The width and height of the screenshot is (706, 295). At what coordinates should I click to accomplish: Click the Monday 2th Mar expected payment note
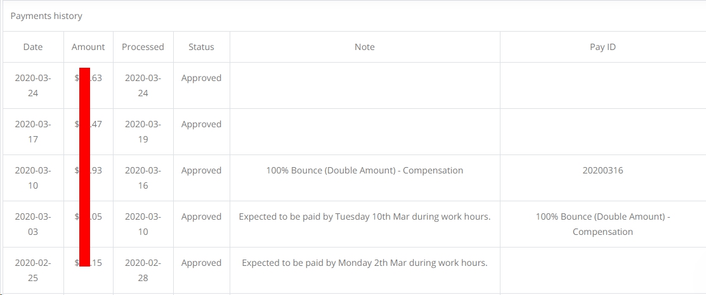point(365,263)
